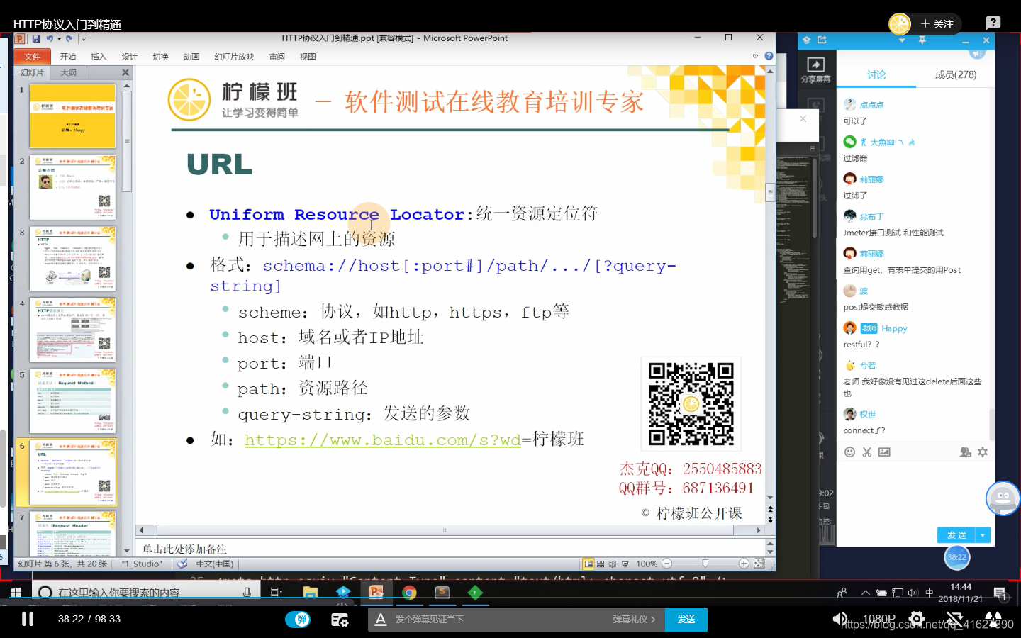Viewport: 1021px width, 638px height.
Task: Open 发送 send options dropdown arrow
Action: click(983, 535)
